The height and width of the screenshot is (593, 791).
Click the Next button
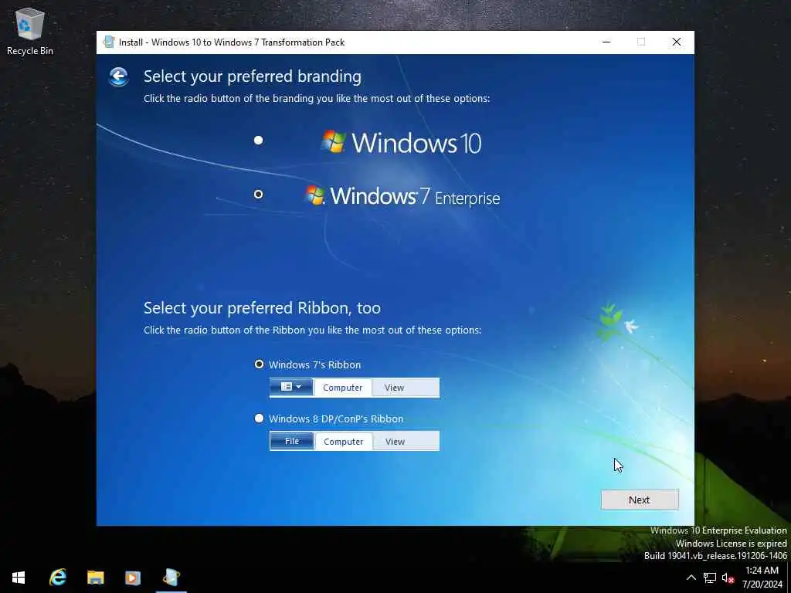(639, 500)
